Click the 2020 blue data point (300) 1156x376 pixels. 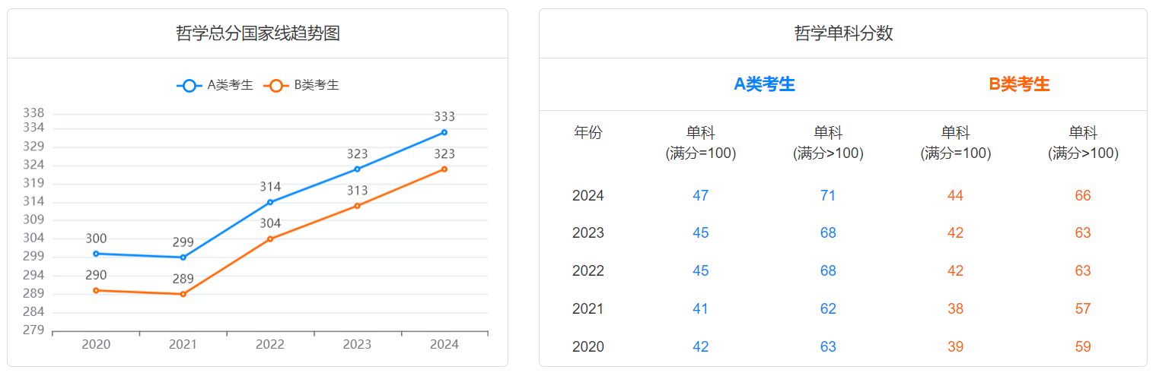[x=96, y=254]
